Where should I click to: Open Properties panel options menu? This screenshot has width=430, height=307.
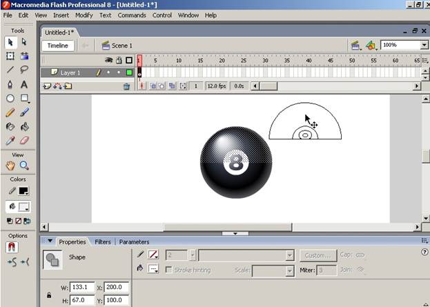[424, 241]
